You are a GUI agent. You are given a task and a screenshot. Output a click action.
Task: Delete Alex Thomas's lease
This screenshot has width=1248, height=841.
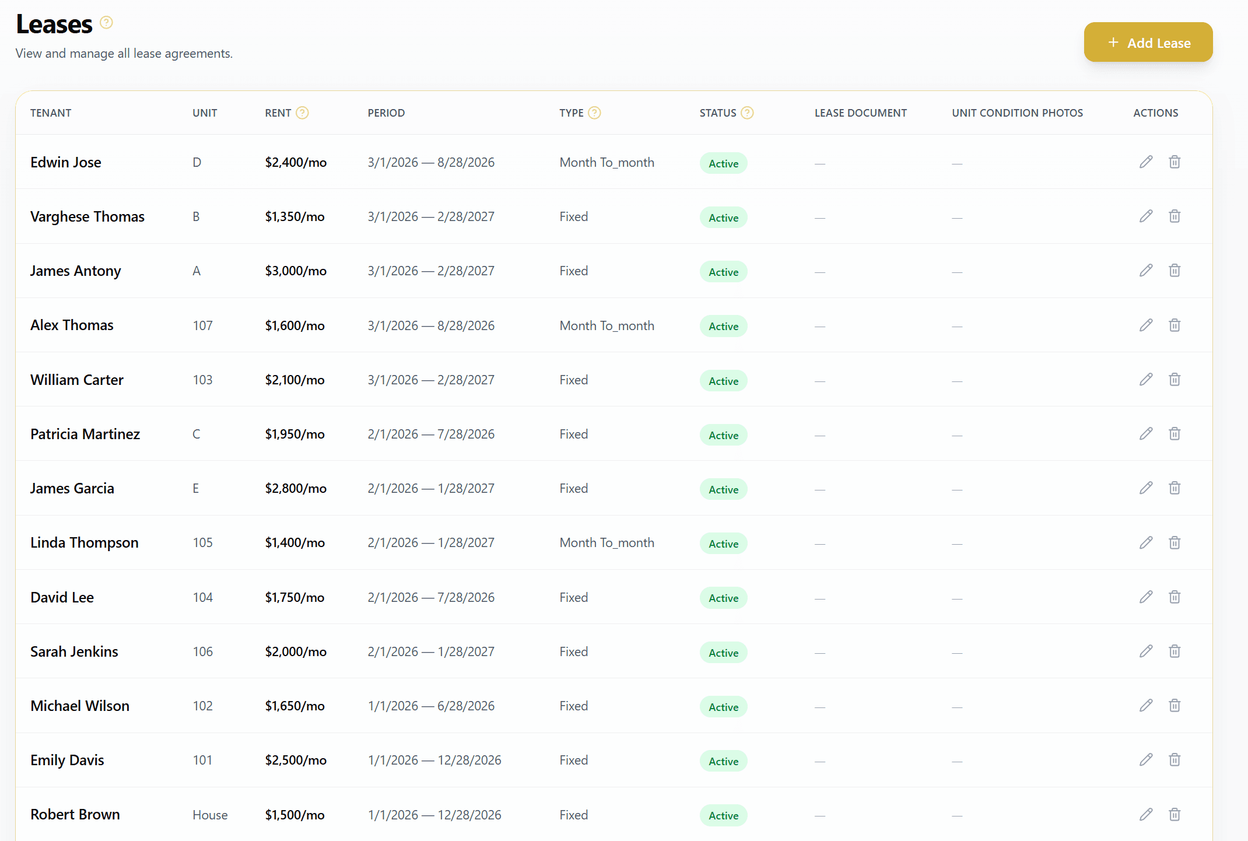1175,325
